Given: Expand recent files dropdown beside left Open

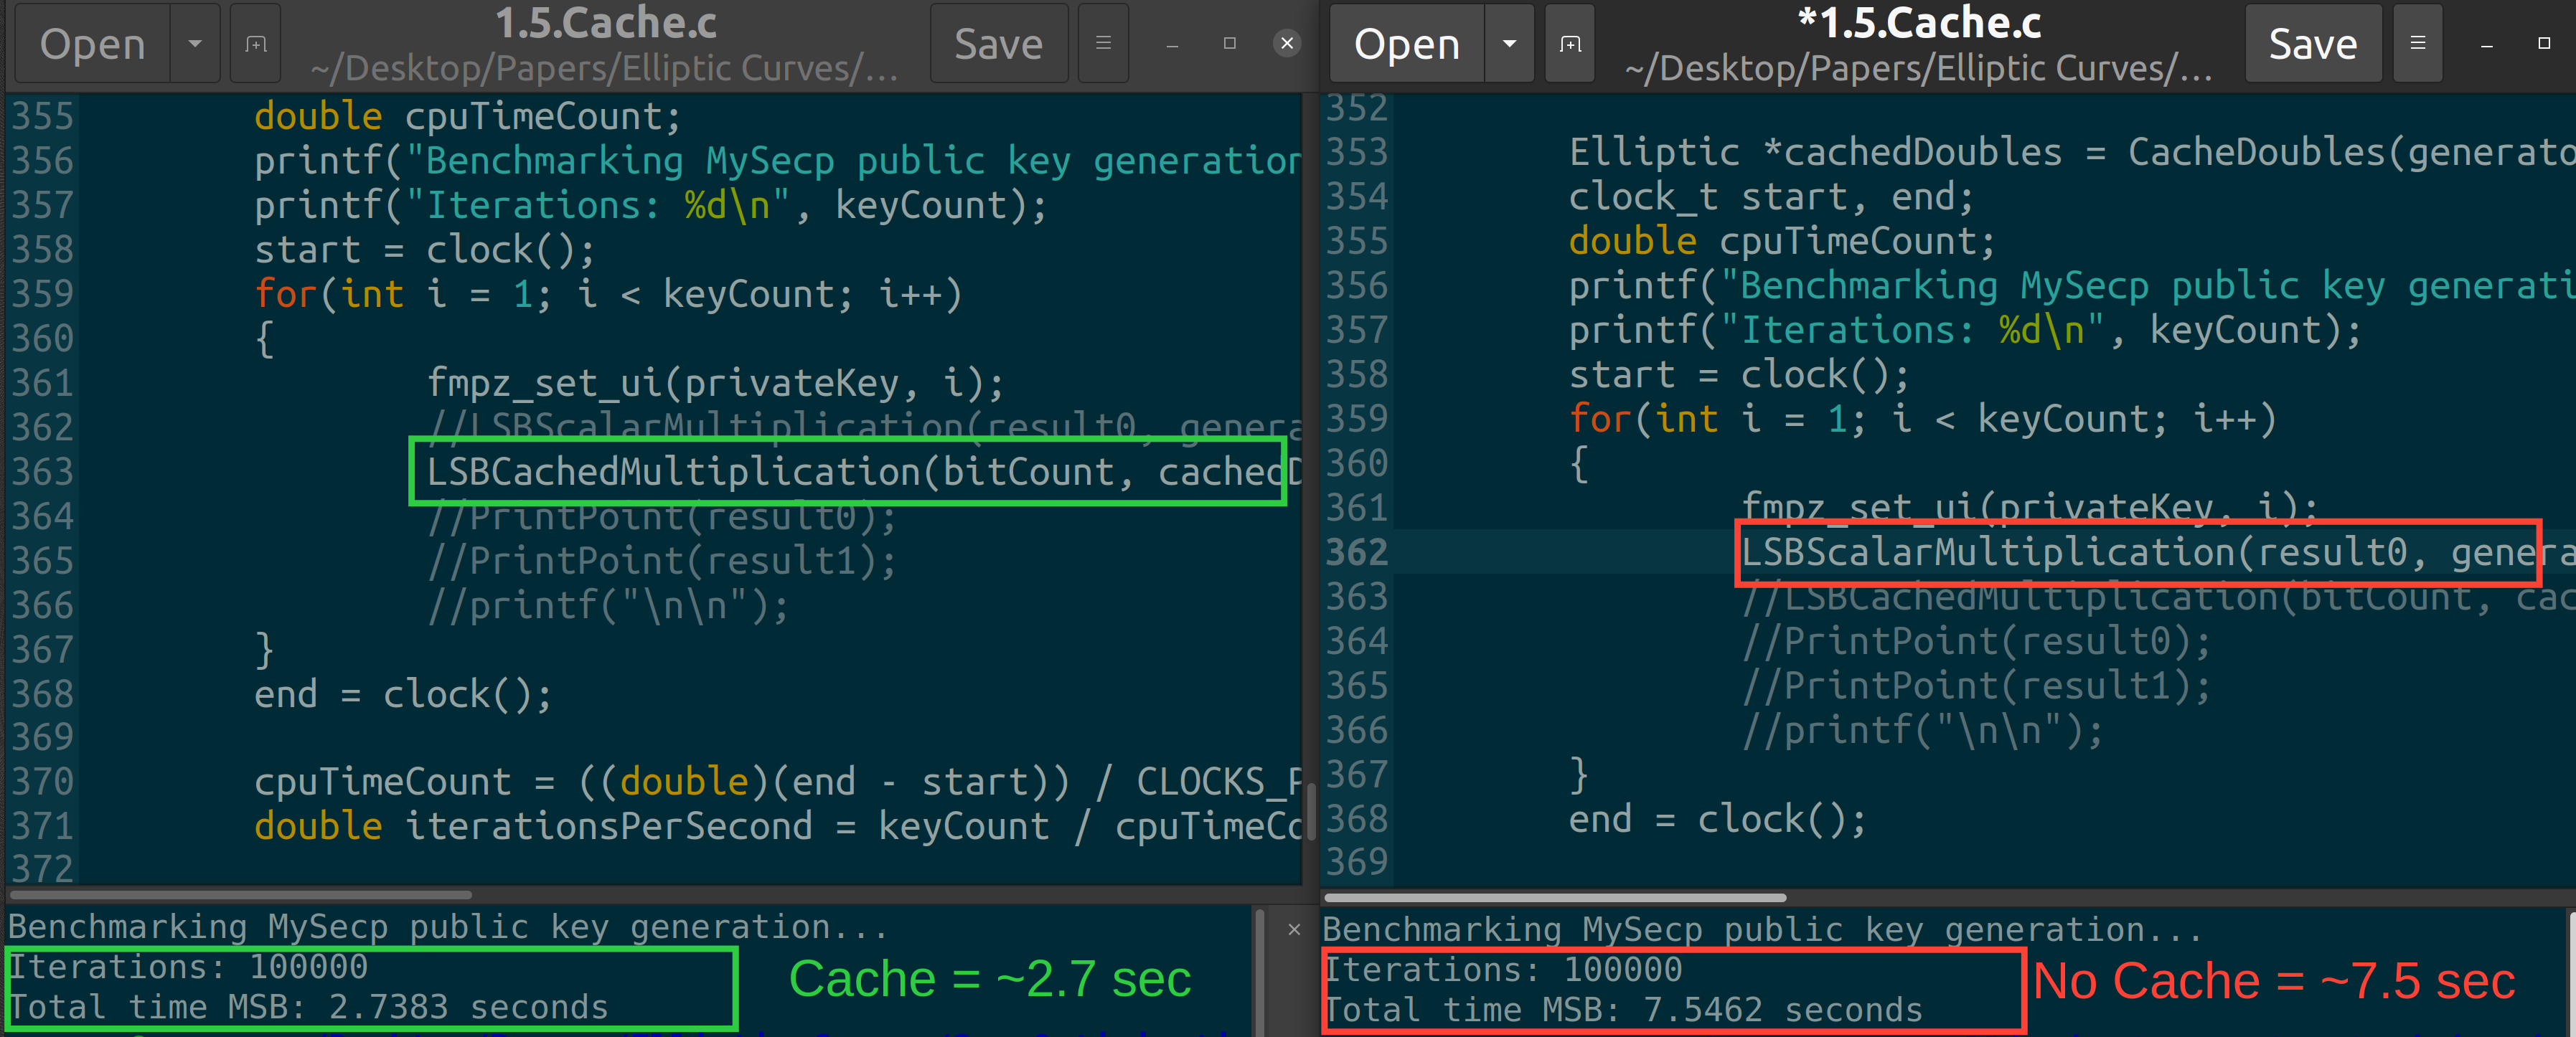Looking at the screenshot, I should [195, 44].
